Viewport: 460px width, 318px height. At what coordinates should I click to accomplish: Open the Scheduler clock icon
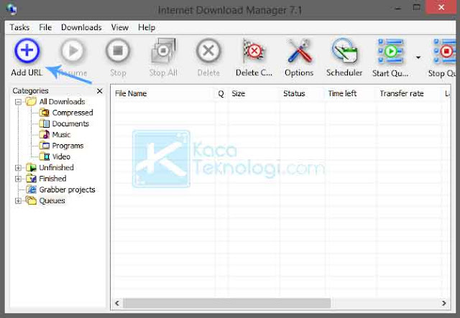click(x=344, y=51)
